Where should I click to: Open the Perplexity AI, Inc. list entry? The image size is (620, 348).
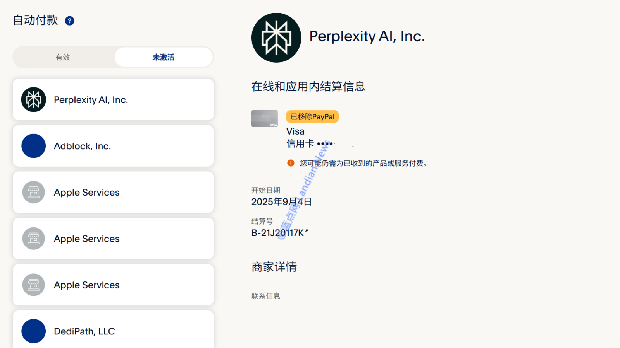coord(113,100)
